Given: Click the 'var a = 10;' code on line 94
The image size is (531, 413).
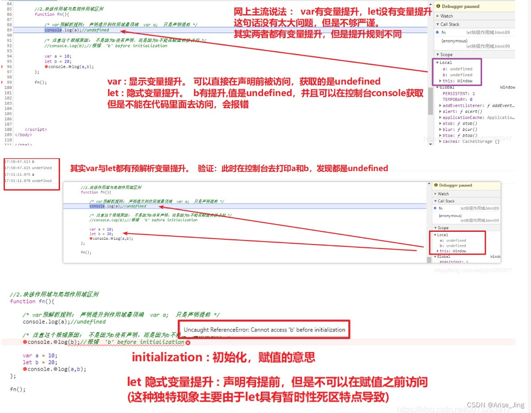Looking at the screenshot, I should coord(58,56).
